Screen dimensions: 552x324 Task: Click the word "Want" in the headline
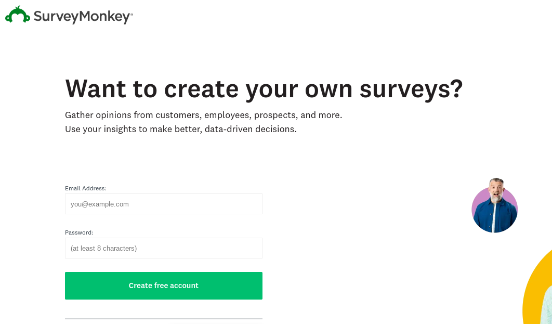[x=96, y=88]
